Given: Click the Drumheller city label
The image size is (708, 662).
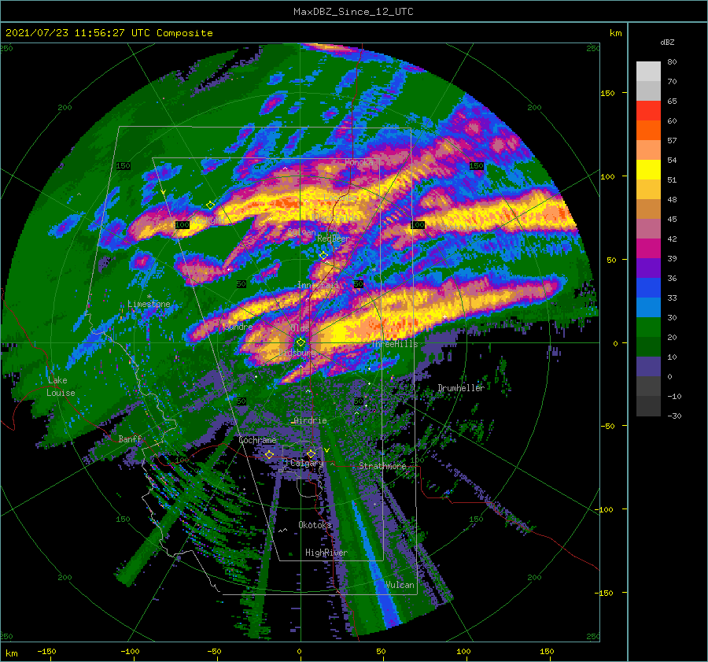Looking at the screenshot, I should [x=461, y=388].
